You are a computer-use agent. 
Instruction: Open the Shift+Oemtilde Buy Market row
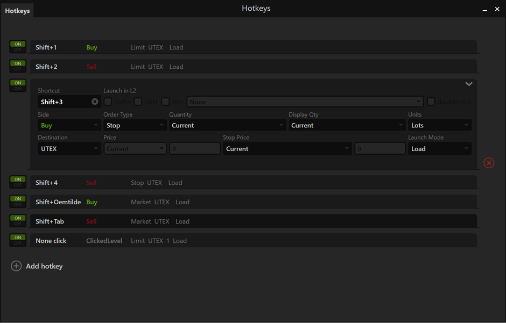click(x=253, y=202)
